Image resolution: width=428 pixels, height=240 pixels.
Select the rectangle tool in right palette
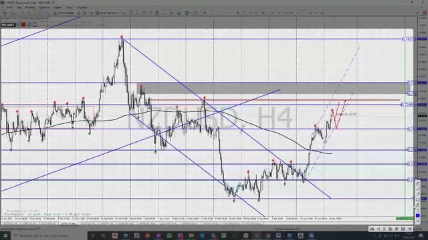point(417,199)
